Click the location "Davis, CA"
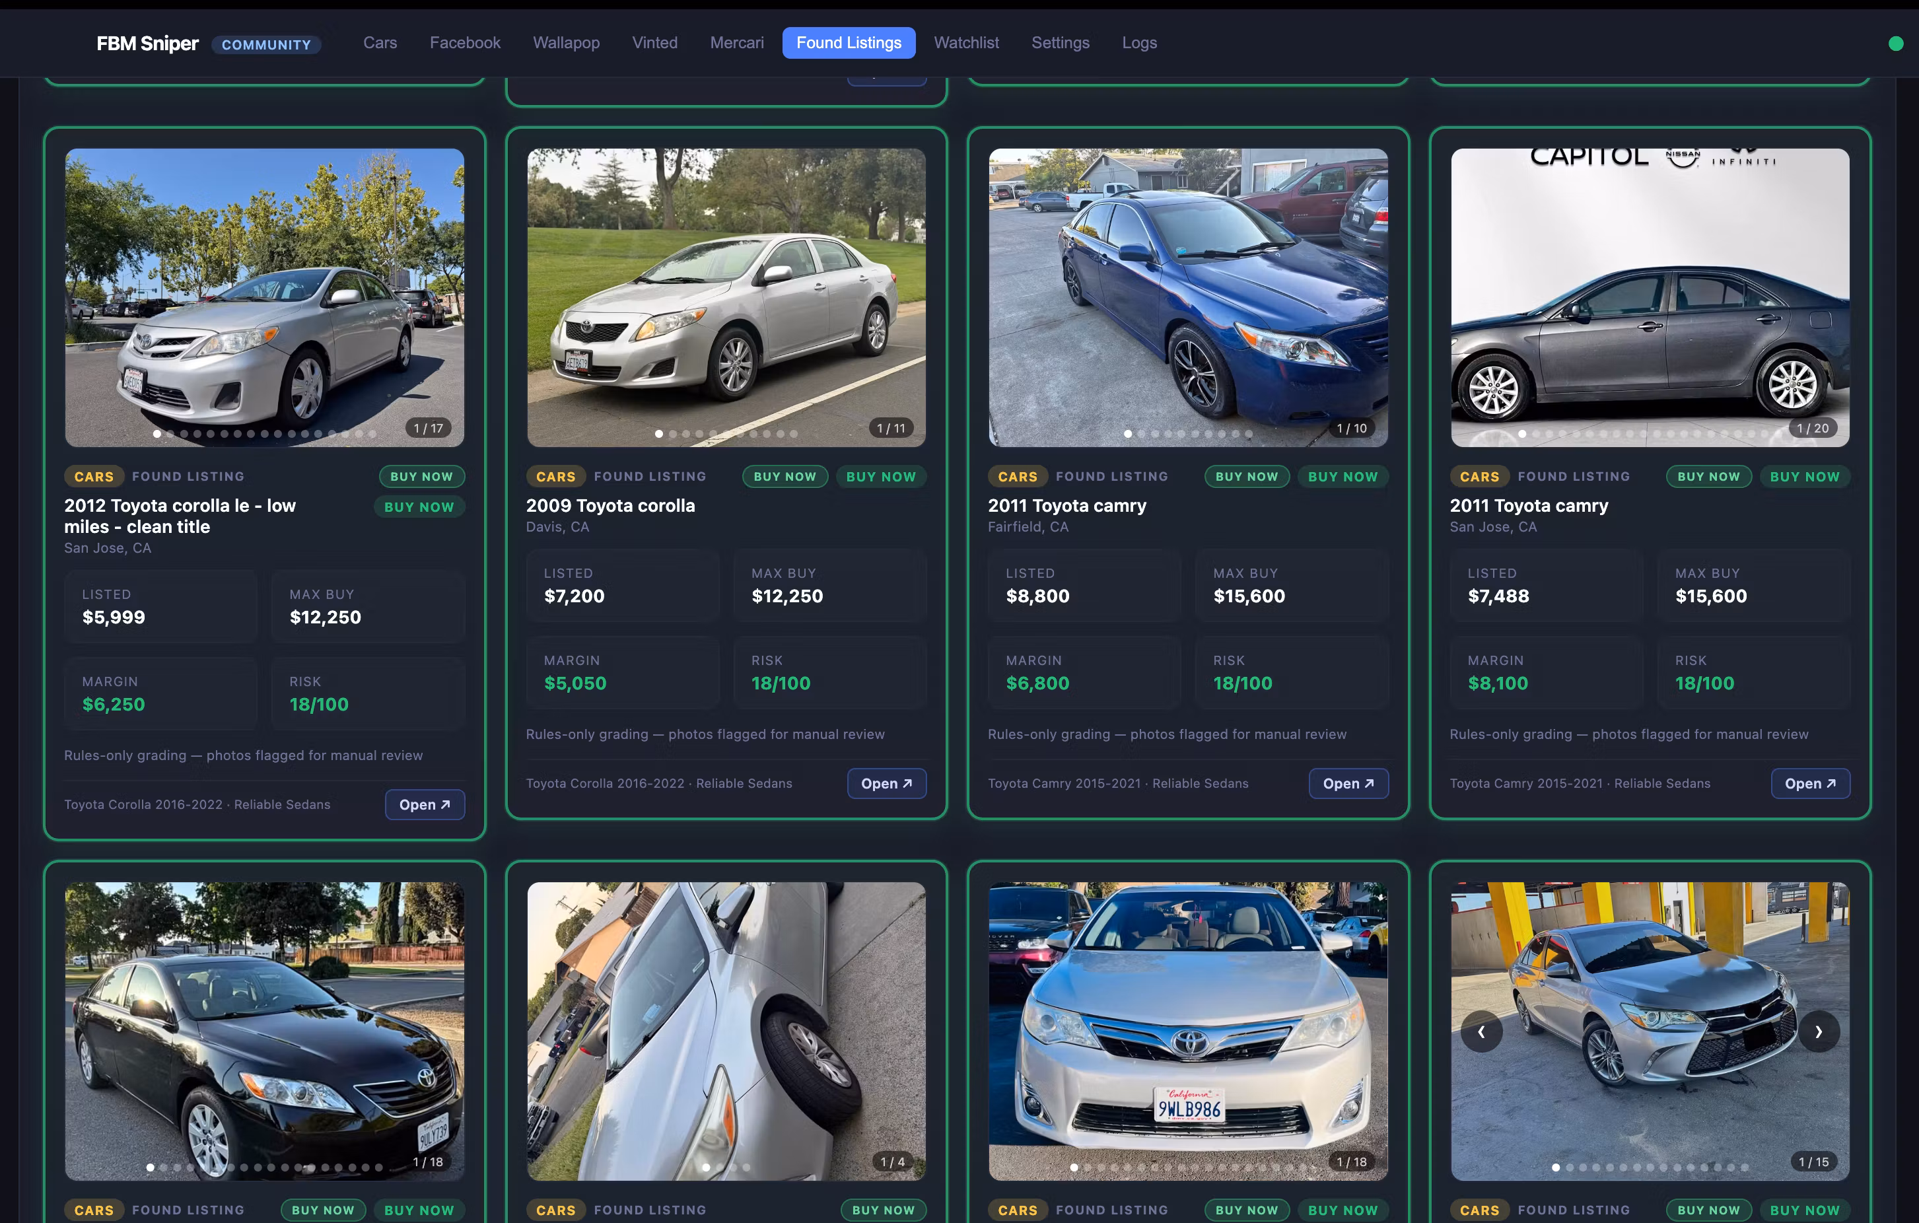1919x1223 pixels. tap(558, 527)
